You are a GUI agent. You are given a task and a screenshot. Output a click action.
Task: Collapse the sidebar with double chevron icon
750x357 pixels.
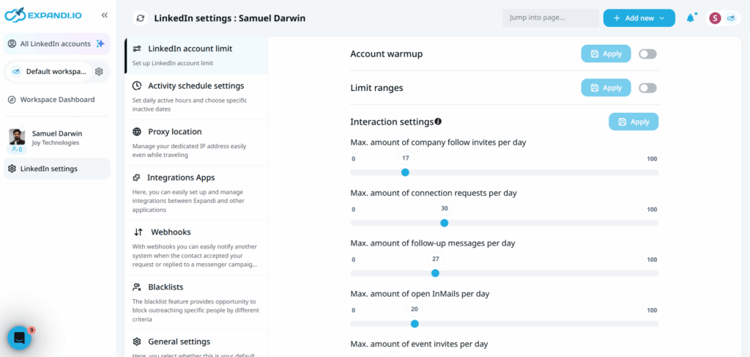coord(105,15)
